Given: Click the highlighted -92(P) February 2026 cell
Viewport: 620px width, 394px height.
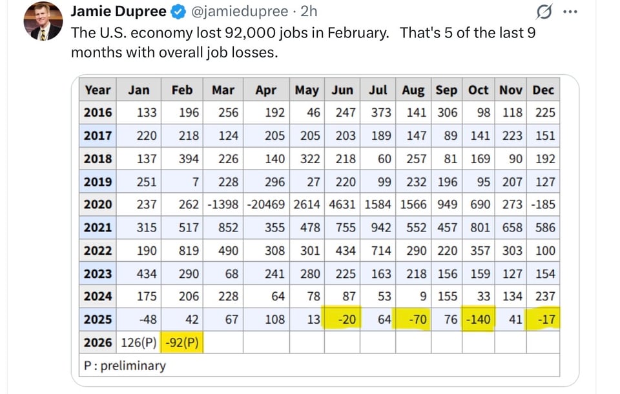Looking at the screenshot, I should 182,342.
